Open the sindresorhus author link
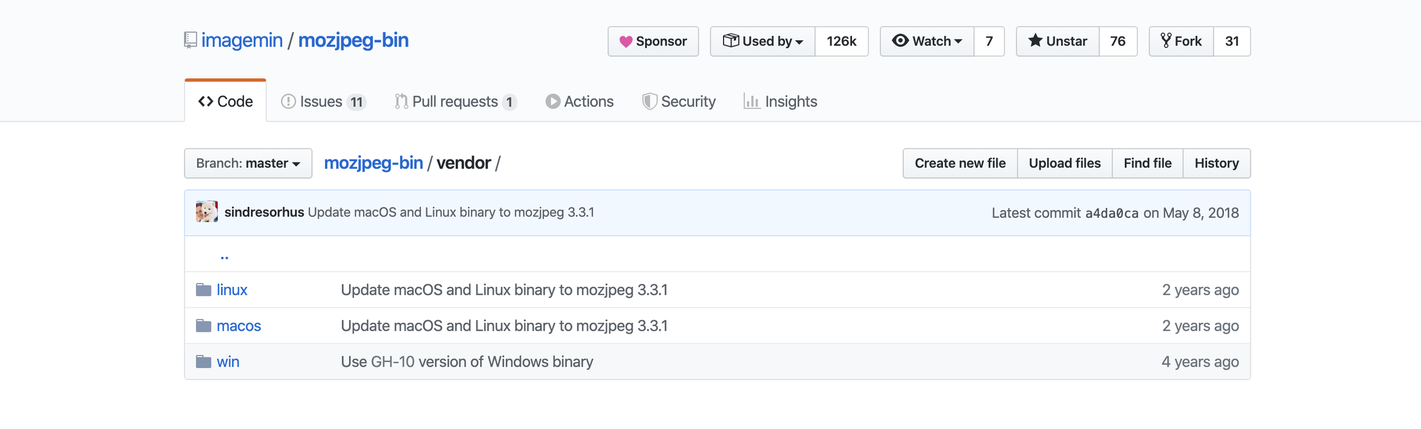1421x429 pixels. tap(264, 212)
